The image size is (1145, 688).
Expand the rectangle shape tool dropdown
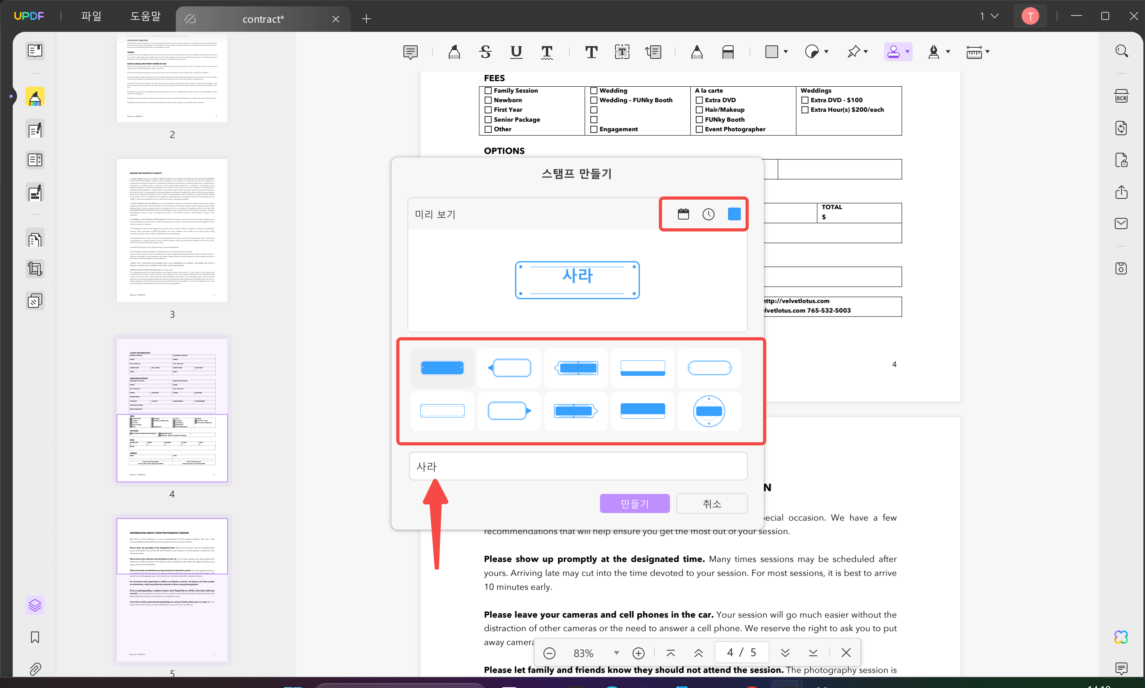click(x=786, y=52)
